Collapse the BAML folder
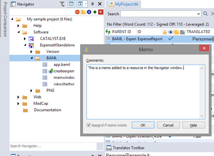214x156 pixels. 32,58
